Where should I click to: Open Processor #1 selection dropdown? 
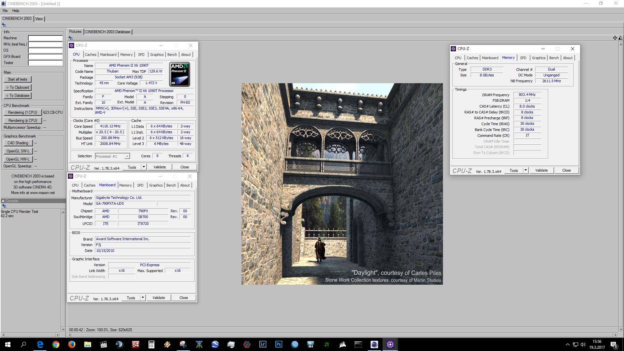112,156
